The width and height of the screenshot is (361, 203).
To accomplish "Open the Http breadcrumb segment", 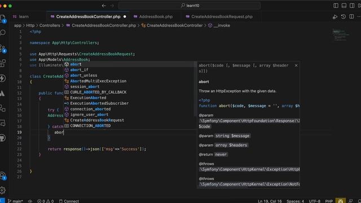I will coord(30,25).
